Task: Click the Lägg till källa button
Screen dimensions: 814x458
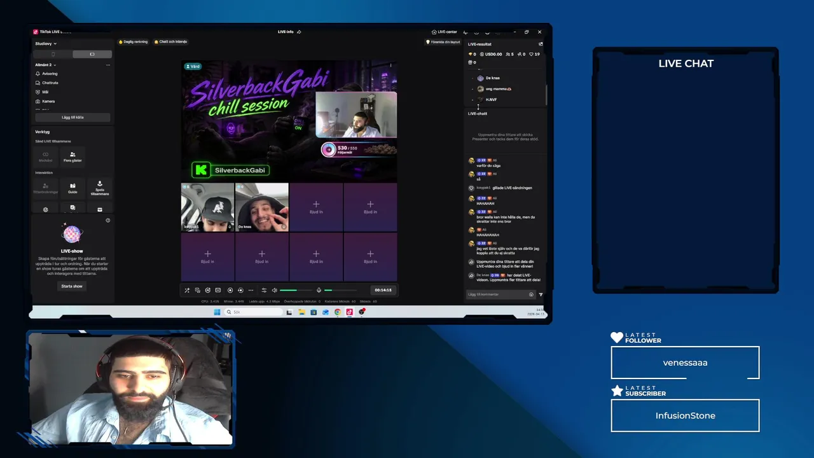Action: click(x=72, y=117)
